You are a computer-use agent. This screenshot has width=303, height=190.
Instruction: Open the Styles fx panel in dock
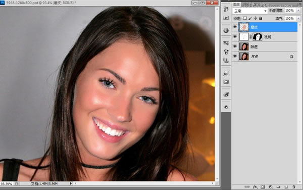click(226, 73)
